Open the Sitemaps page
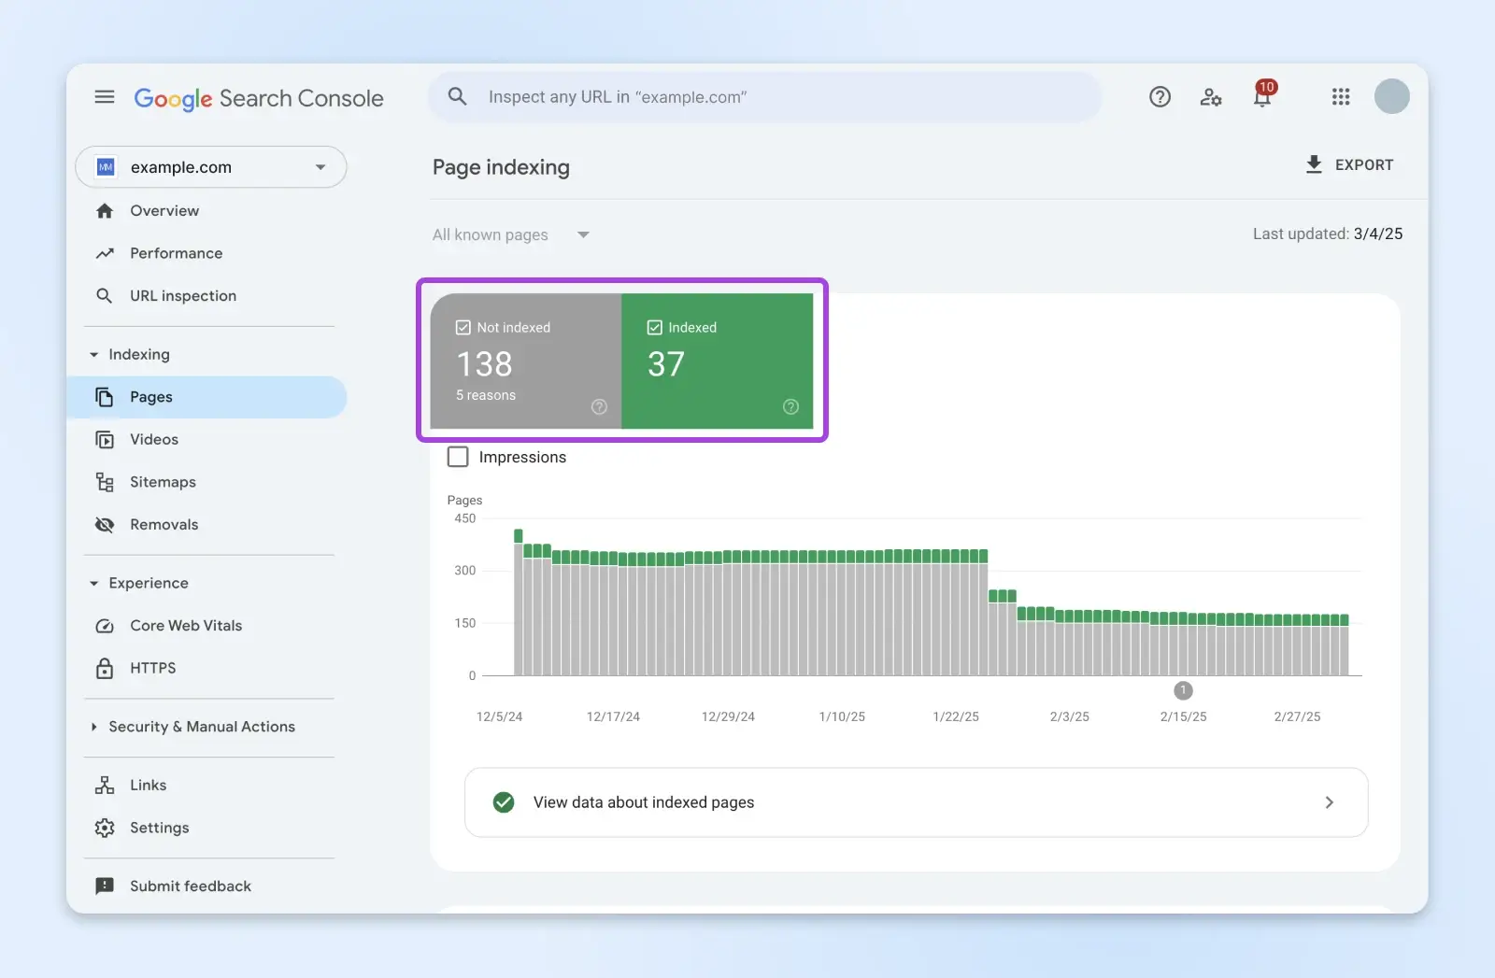1495x978 pixels. coord(163,482)
